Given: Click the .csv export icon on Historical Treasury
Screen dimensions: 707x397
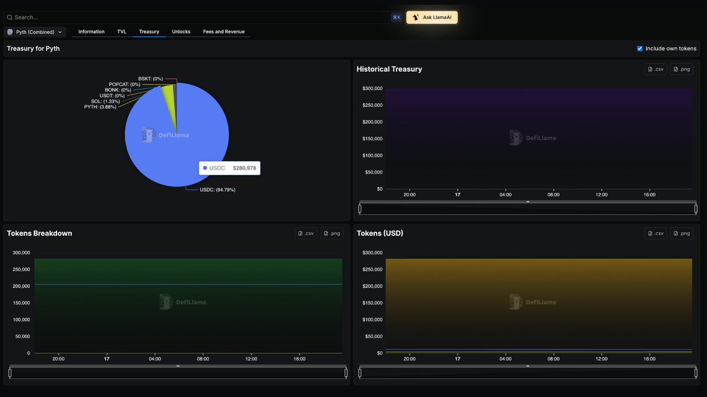Looking at the screenshot, I should click(655, 69).
